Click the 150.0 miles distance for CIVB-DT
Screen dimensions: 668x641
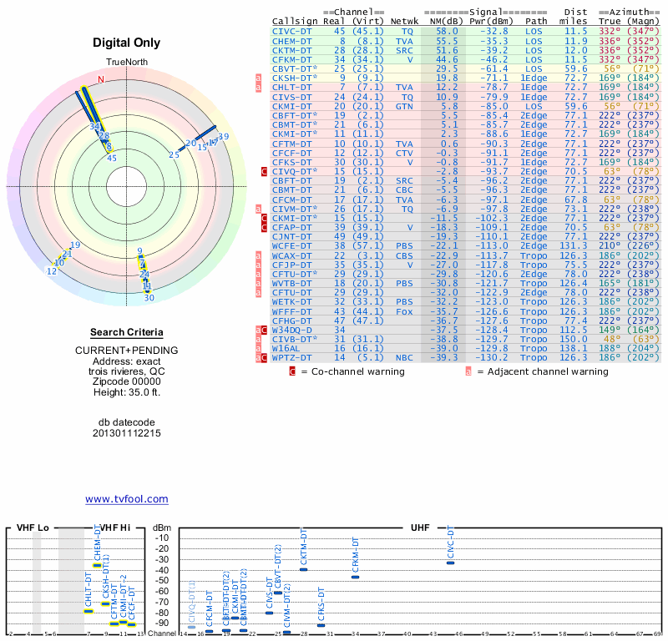tap(574, 339)
